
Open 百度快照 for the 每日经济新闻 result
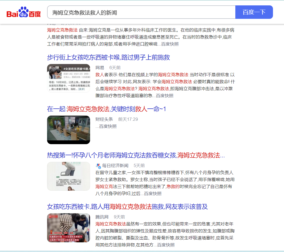153,194
